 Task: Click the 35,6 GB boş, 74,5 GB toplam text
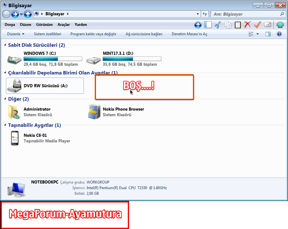pyautogui.click(x=130, y=64)
